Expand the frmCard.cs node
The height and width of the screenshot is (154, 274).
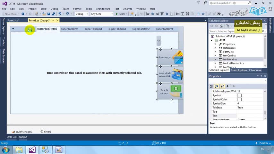pyautogui.click(x=215, y=56)
